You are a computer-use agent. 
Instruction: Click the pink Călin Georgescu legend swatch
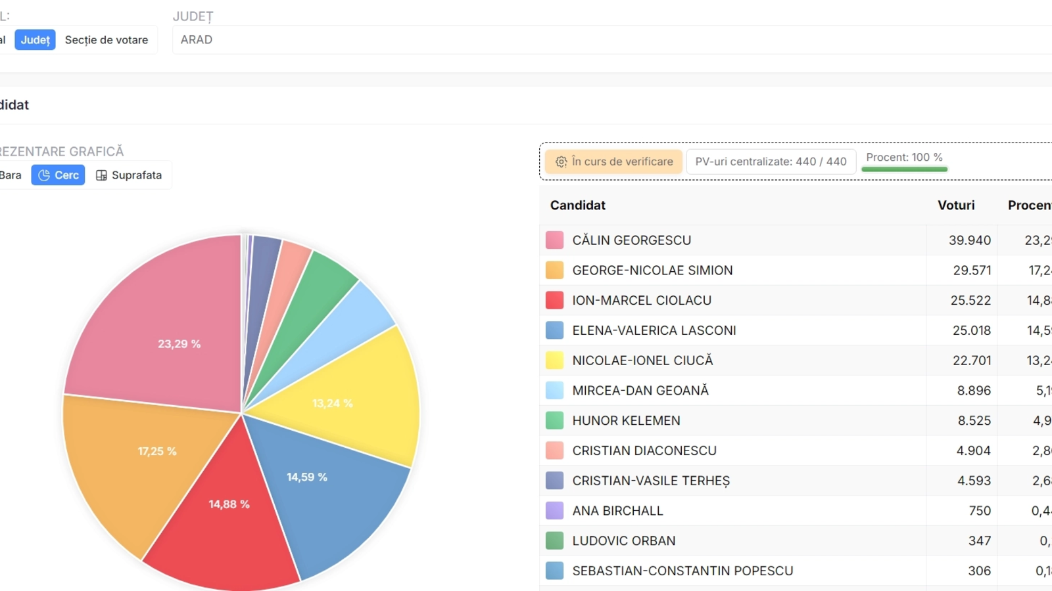click(x=554, y=240)
